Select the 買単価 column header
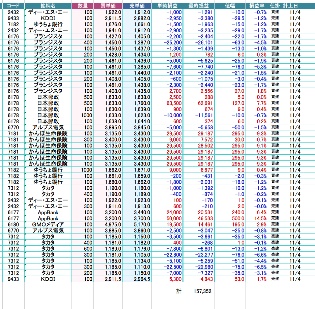Viewport: 315px width, 309px height. 108,6
